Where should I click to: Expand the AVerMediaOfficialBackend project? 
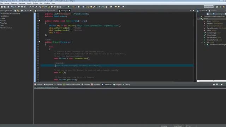pos(0,14)
